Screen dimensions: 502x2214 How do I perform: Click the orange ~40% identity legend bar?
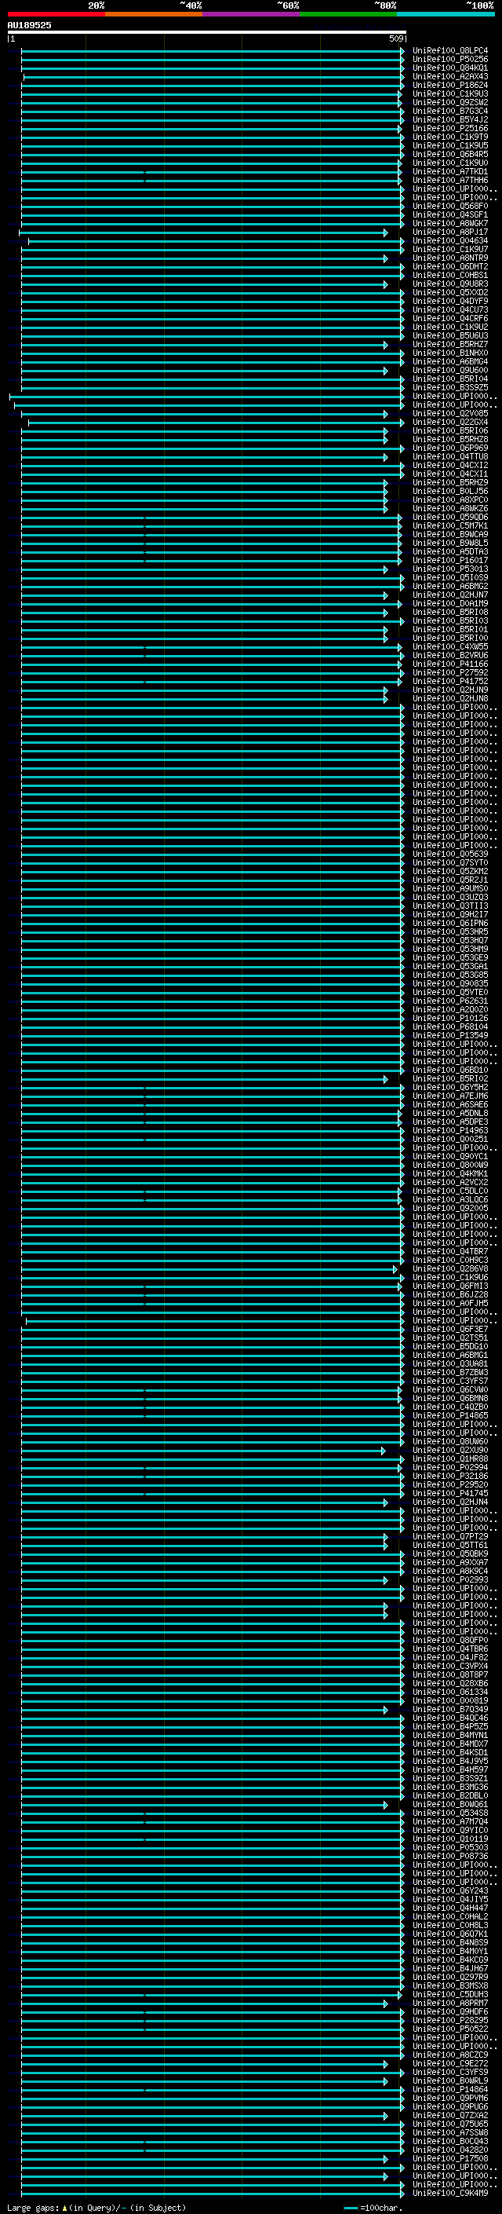[154, 14]
